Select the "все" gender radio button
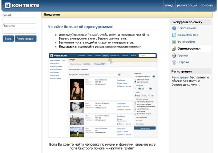This screenshot has width=218, height=153. (136, 95)
